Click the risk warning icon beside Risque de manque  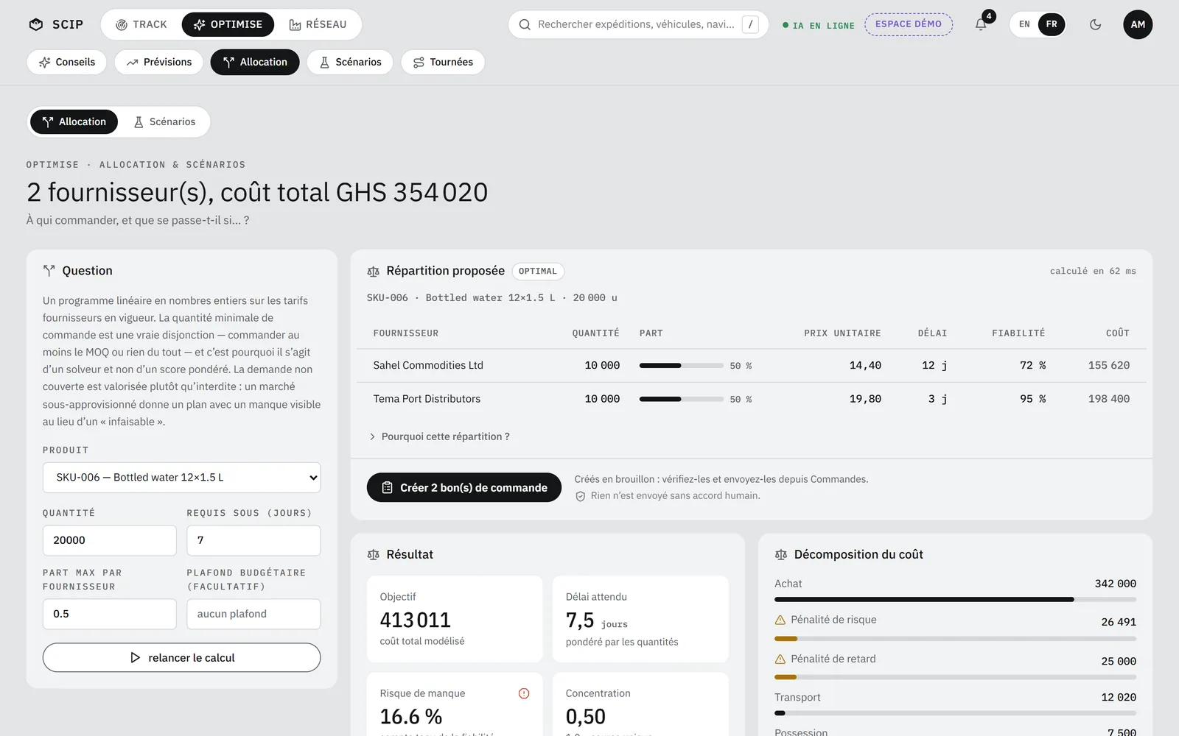pos(524,693)
